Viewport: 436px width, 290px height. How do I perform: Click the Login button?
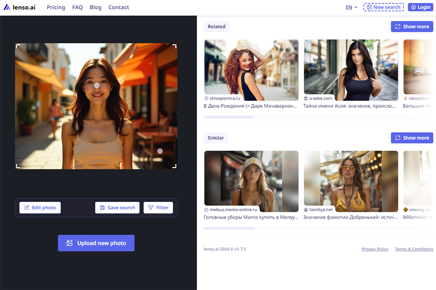(x=421, y=7)
